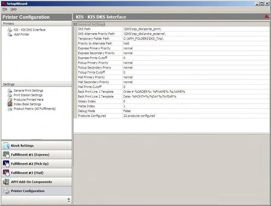Click the Add Printer icon
Screen dimensions: 271x206
10,34
